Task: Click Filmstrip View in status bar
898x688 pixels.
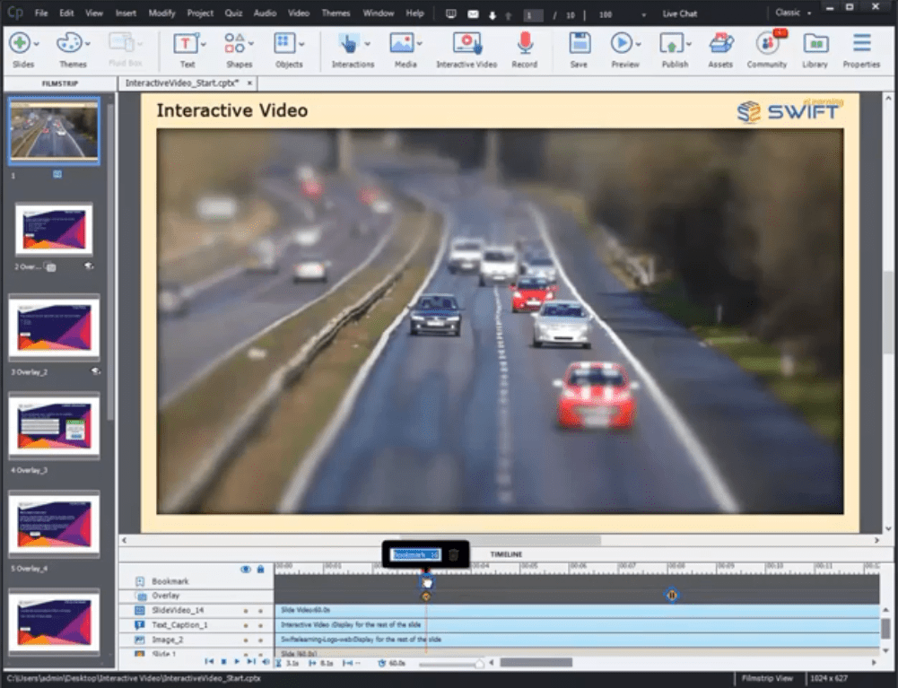Action: tap(767, 678)
